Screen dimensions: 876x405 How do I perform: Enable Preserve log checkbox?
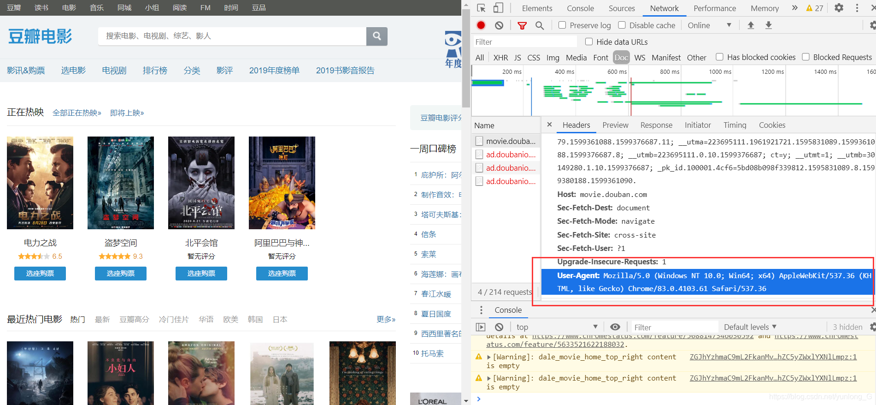(562, 25)
